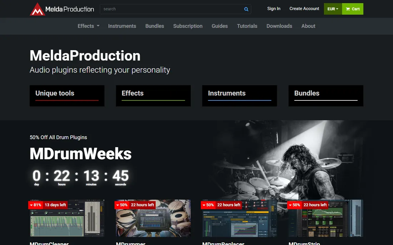Image resolution: width=393 pixels, height=245 pixels.
Task: Click the MDrumCleaner product title
Action: pos(49,244)
